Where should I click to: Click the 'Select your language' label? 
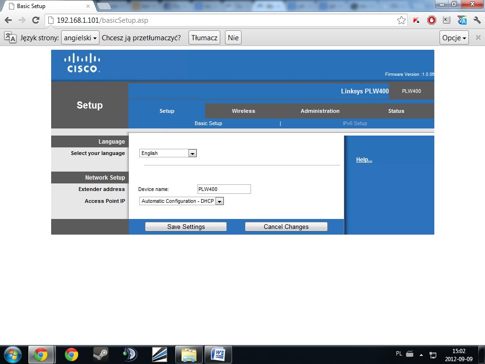coord(98,153)
